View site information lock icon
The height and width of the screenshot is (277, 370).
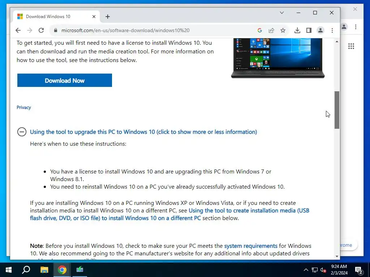pos(56,30)
